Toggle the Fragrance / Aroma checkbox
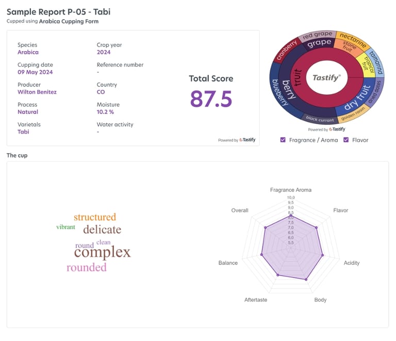The height and width of the screenshot is (341, 396). click(x=283, y=140)
